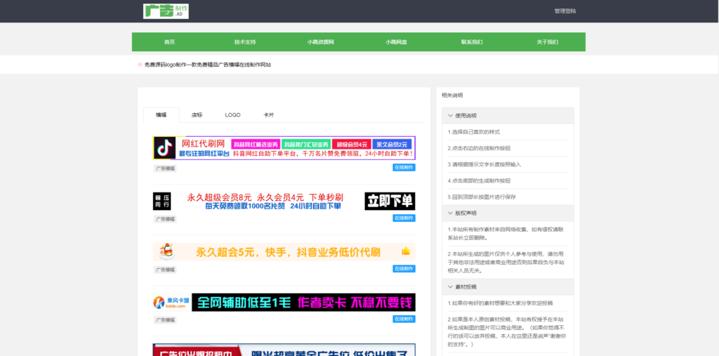Open 技术支持 navigation item
This screenshot has height=356, width=719.
(245, 42)
